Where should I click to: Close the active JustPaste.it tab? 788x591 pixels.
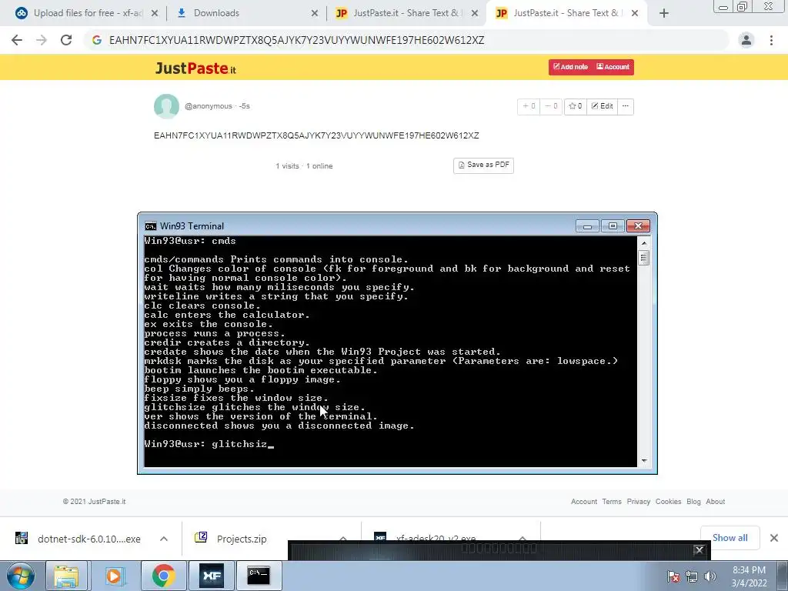635,14
